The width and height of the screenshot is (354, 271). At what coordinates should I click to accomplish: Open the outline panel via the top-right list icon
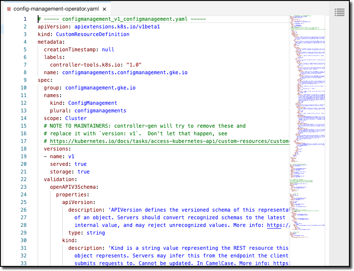click(339, 12)
